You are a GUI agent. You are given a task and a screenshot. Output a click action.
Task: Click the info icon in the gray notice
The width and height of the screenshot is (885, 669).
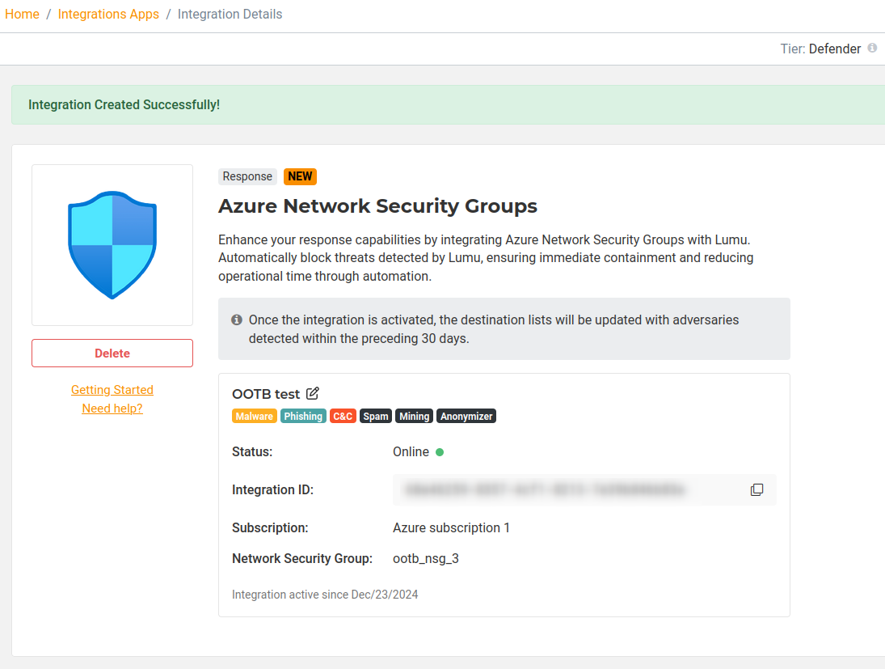point(237,320)
